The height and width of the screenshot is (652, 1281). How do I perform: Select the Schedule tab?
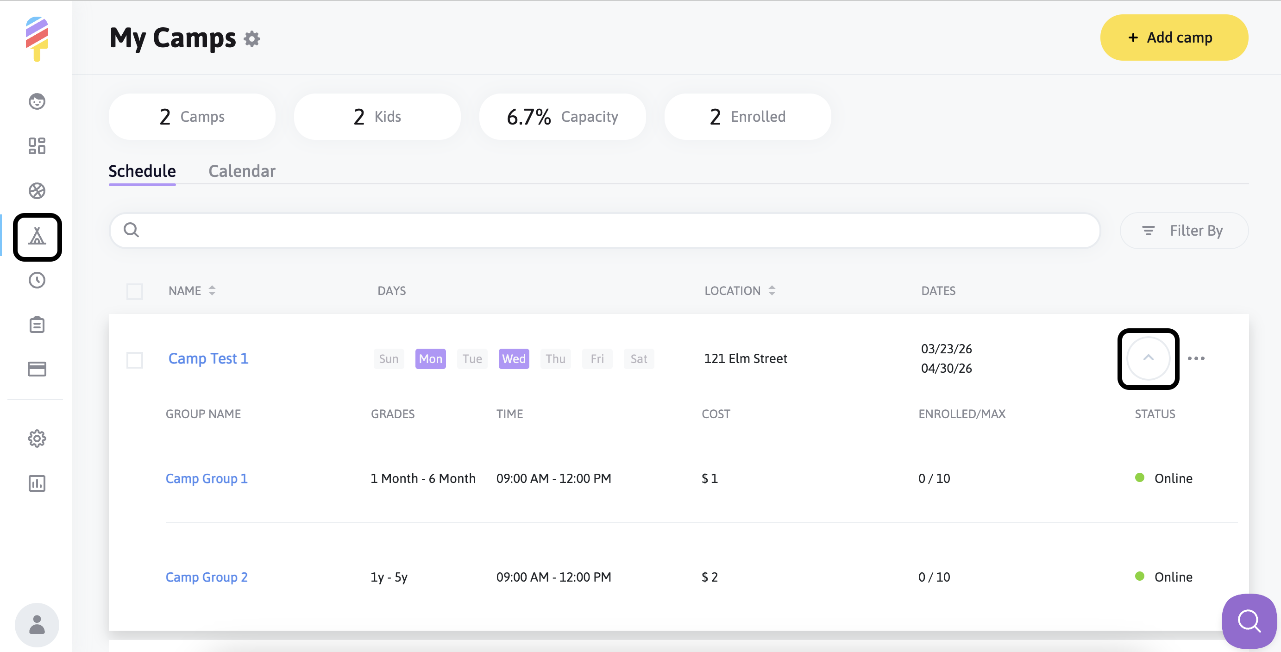142,171
